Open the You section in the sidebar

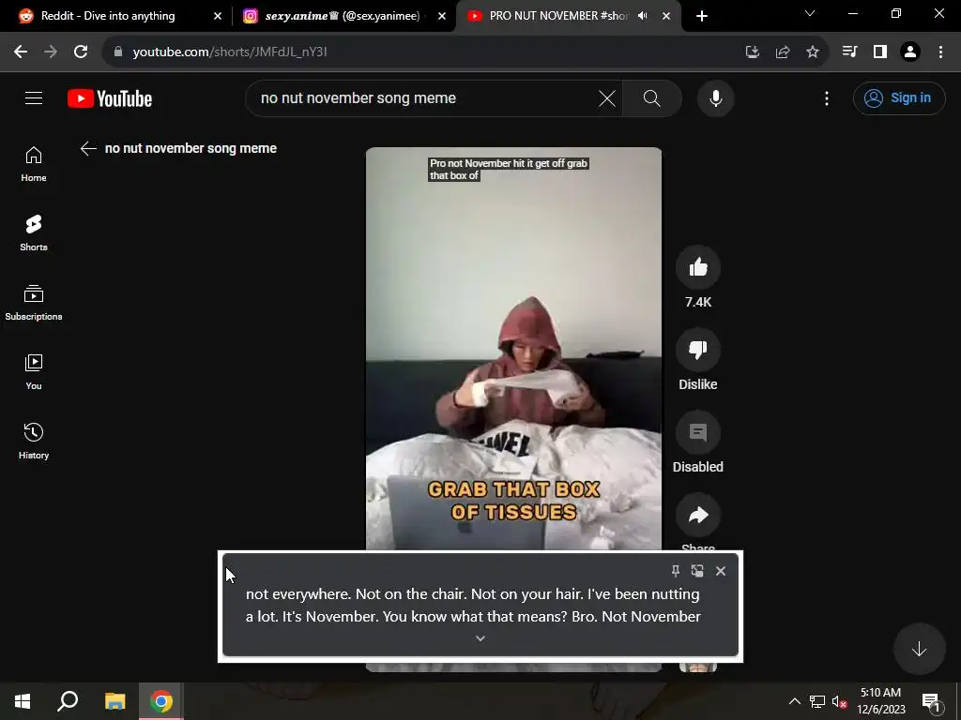34,372
